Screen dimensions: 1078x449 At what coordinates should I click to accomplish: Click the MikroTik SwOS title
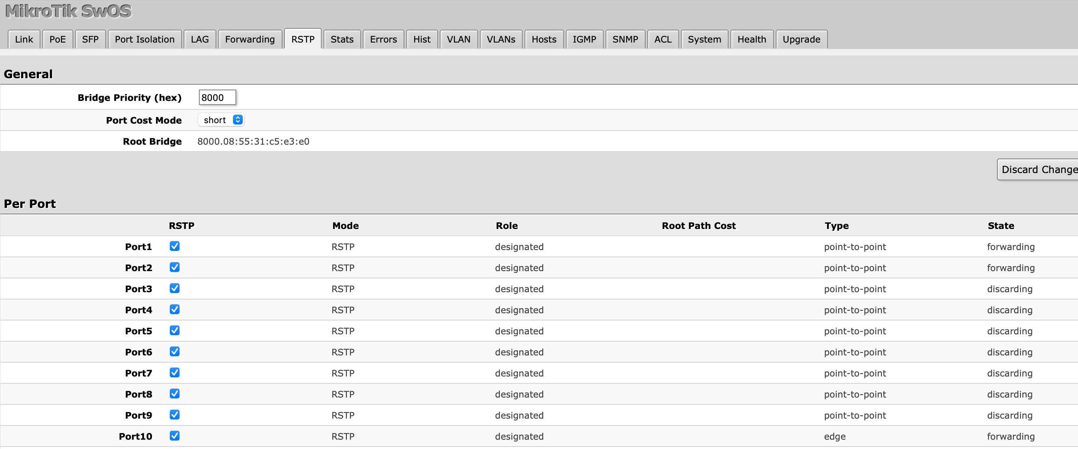coord(68,11)
